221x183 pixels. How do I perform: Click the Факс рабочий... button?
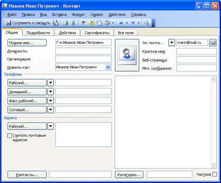(27, 101)
